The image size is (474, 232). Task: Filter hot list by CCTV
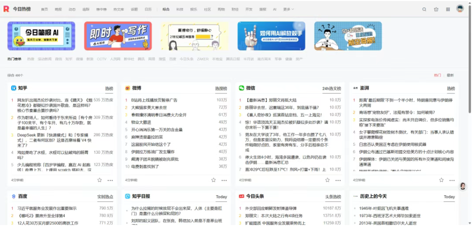click(102, 59)
